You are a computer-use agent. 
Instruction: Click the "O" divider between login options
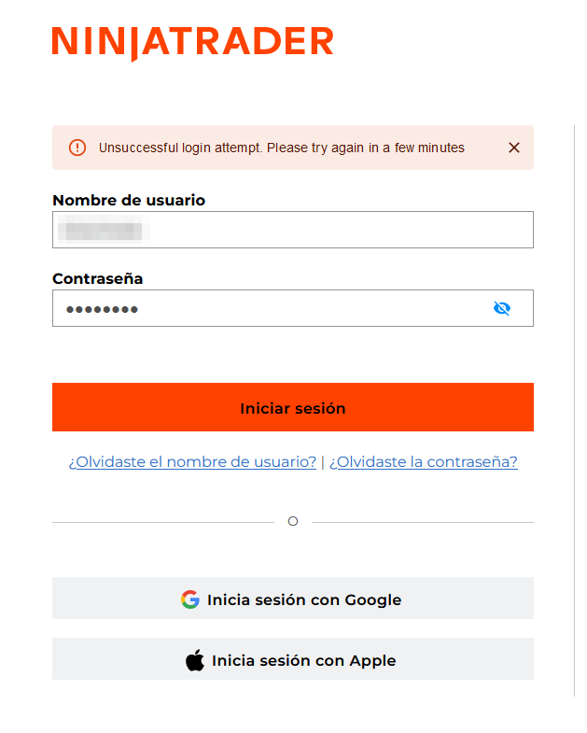pos(292,521)
